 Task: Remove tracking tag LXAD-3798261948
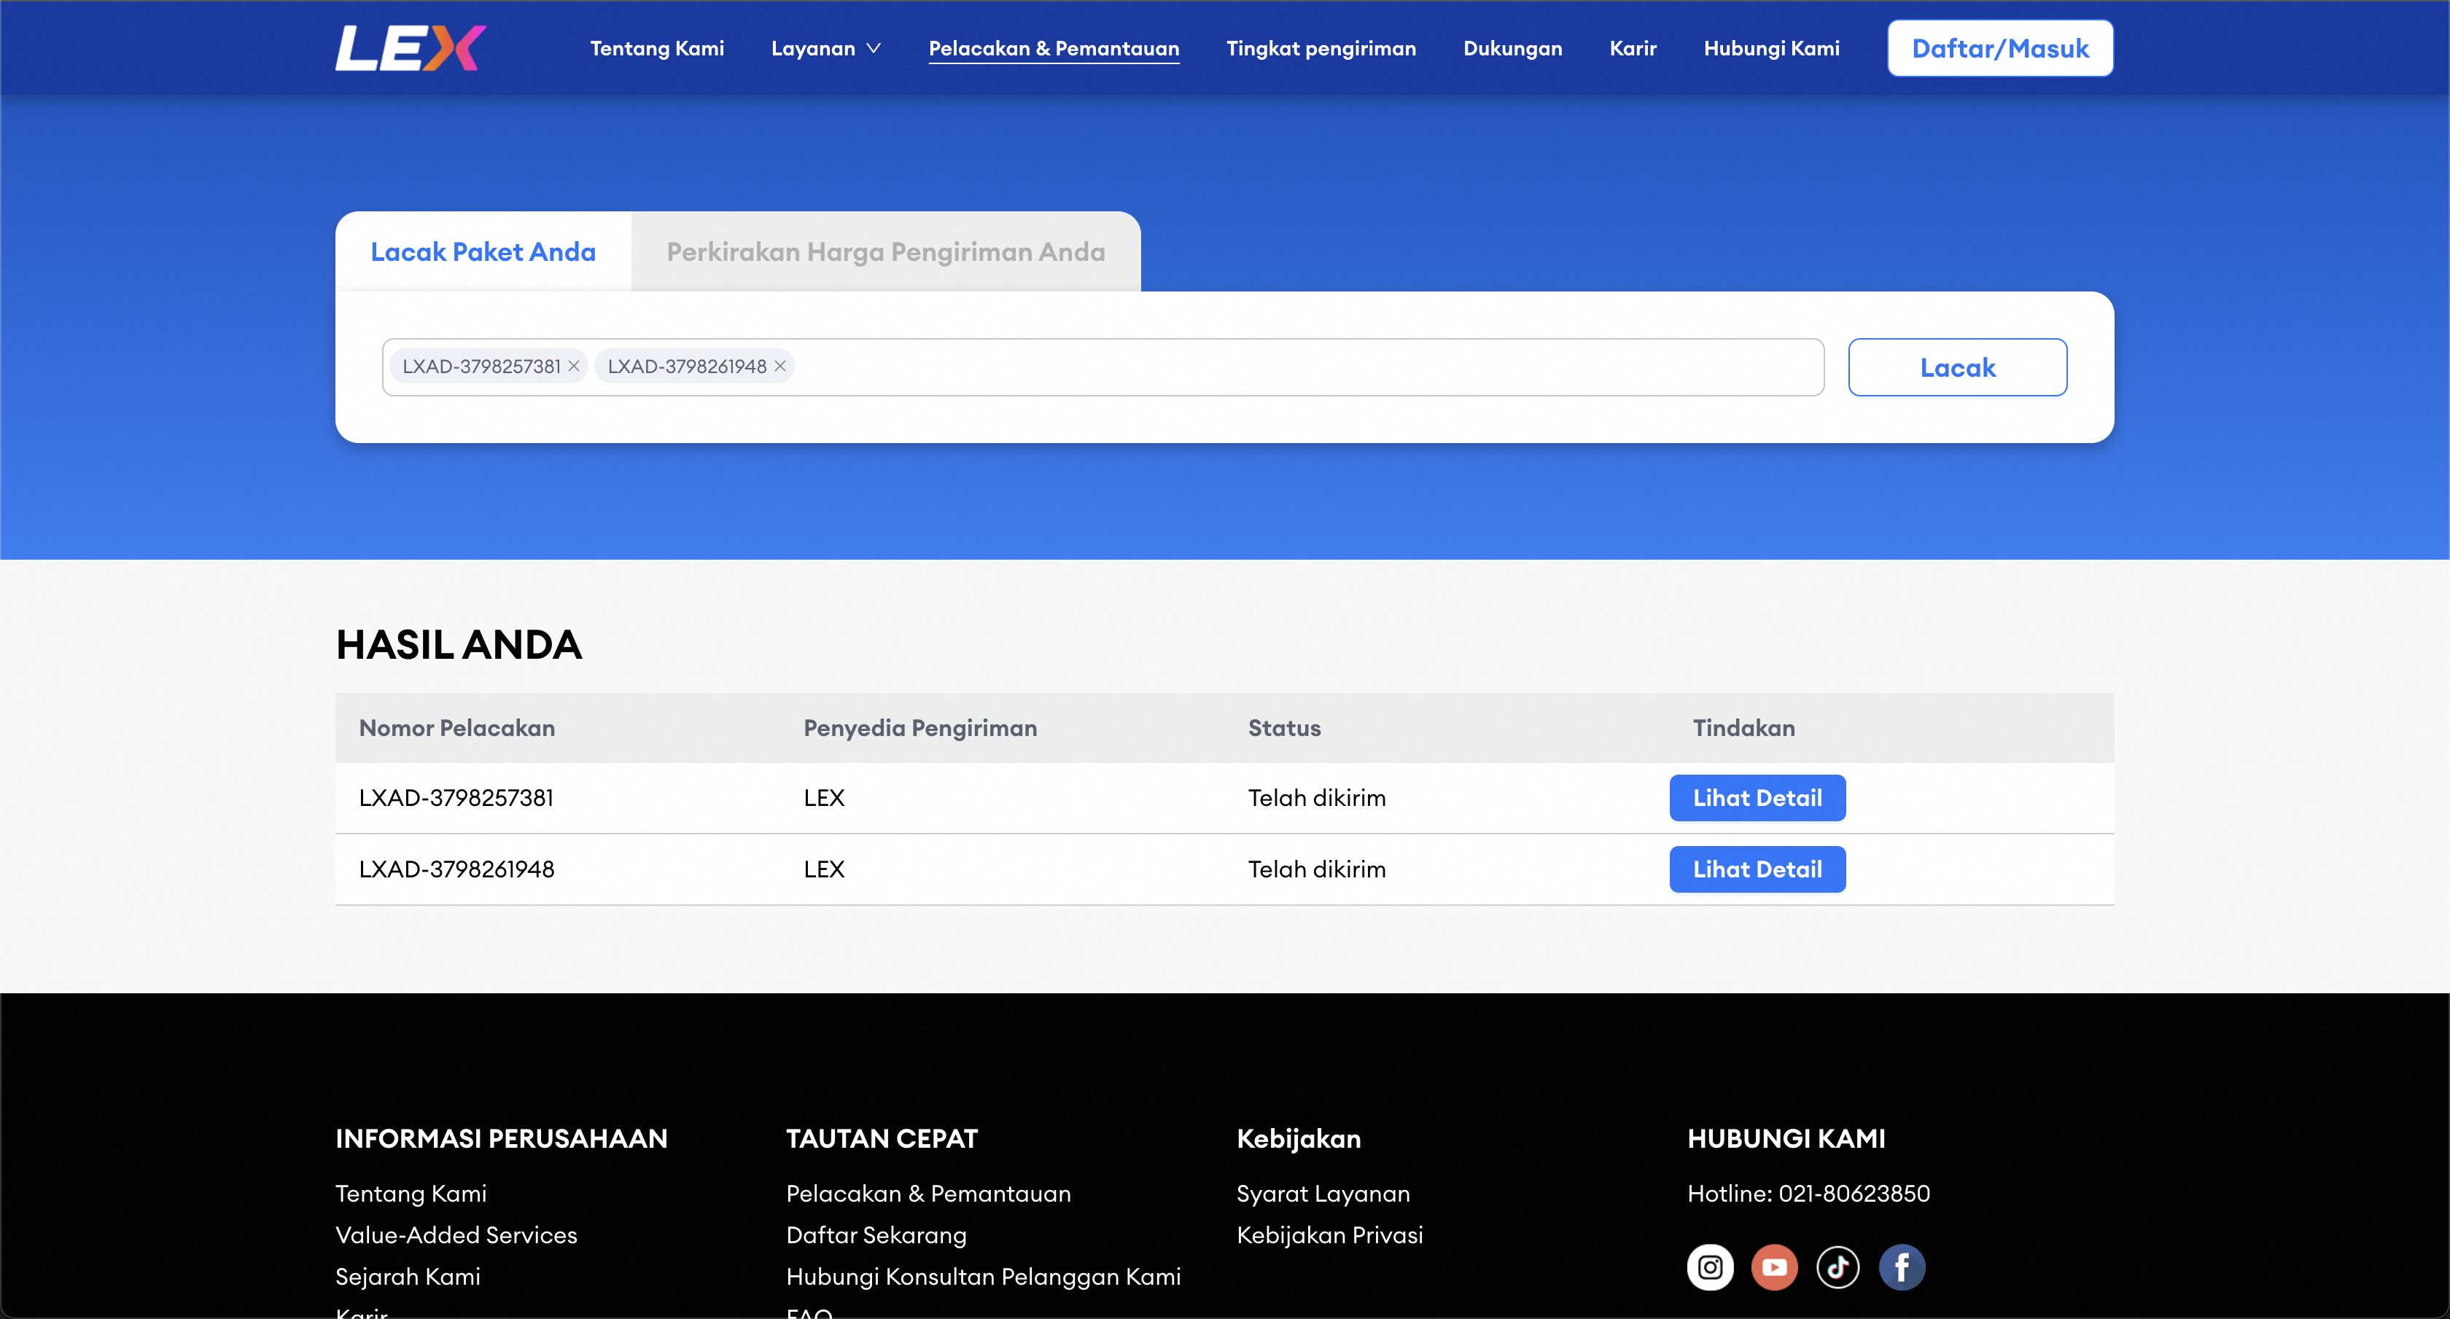click(780, 366)
